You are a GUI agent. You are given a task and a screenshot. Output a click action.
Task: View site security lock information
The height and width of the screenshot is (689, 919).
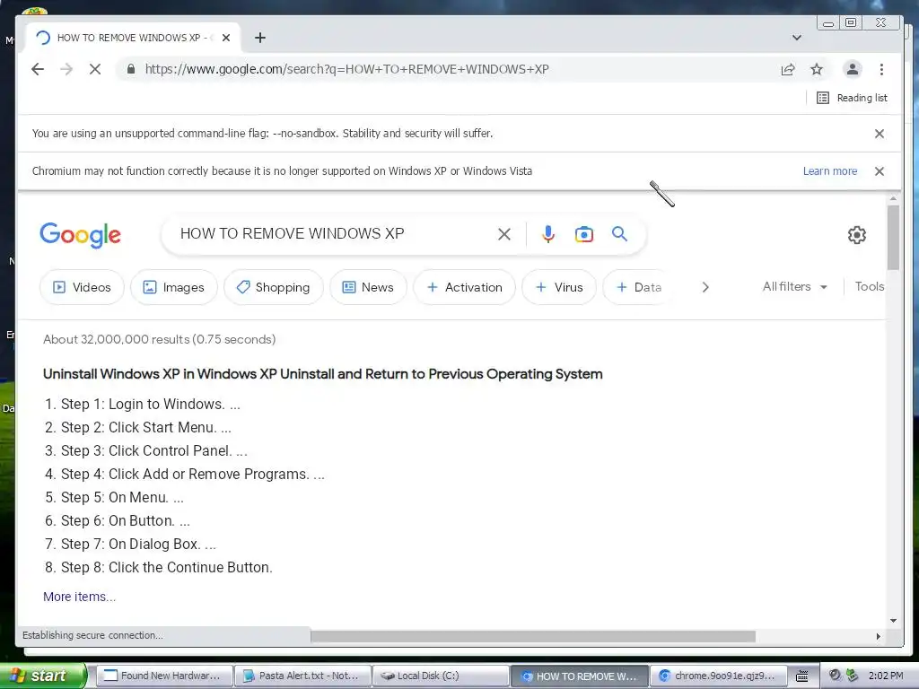click(x=131, y=69)
